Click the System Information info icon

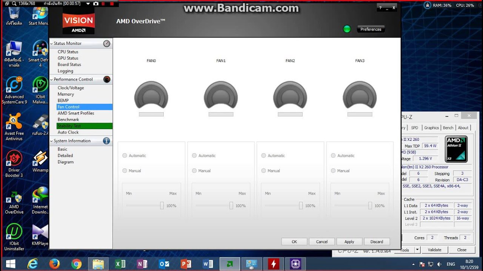click(x=106, y=141)
